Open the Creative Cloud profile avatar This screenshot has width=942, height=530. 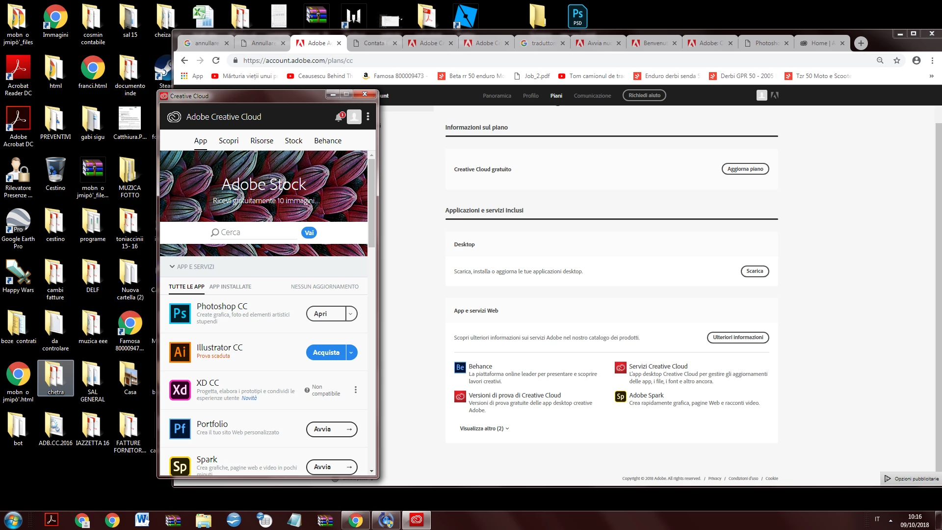[x=354, y=117]
